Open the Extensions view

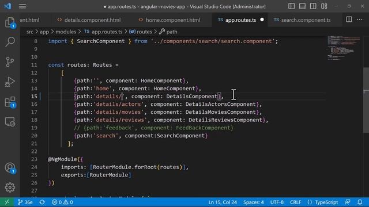click(x=10, y=102)
